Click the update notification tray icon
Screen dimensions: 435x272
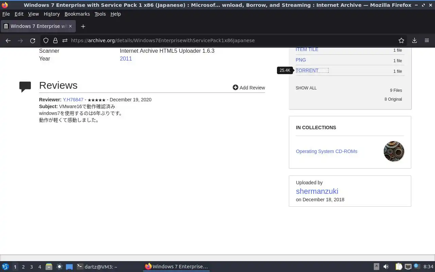click(x=417, y=267)
